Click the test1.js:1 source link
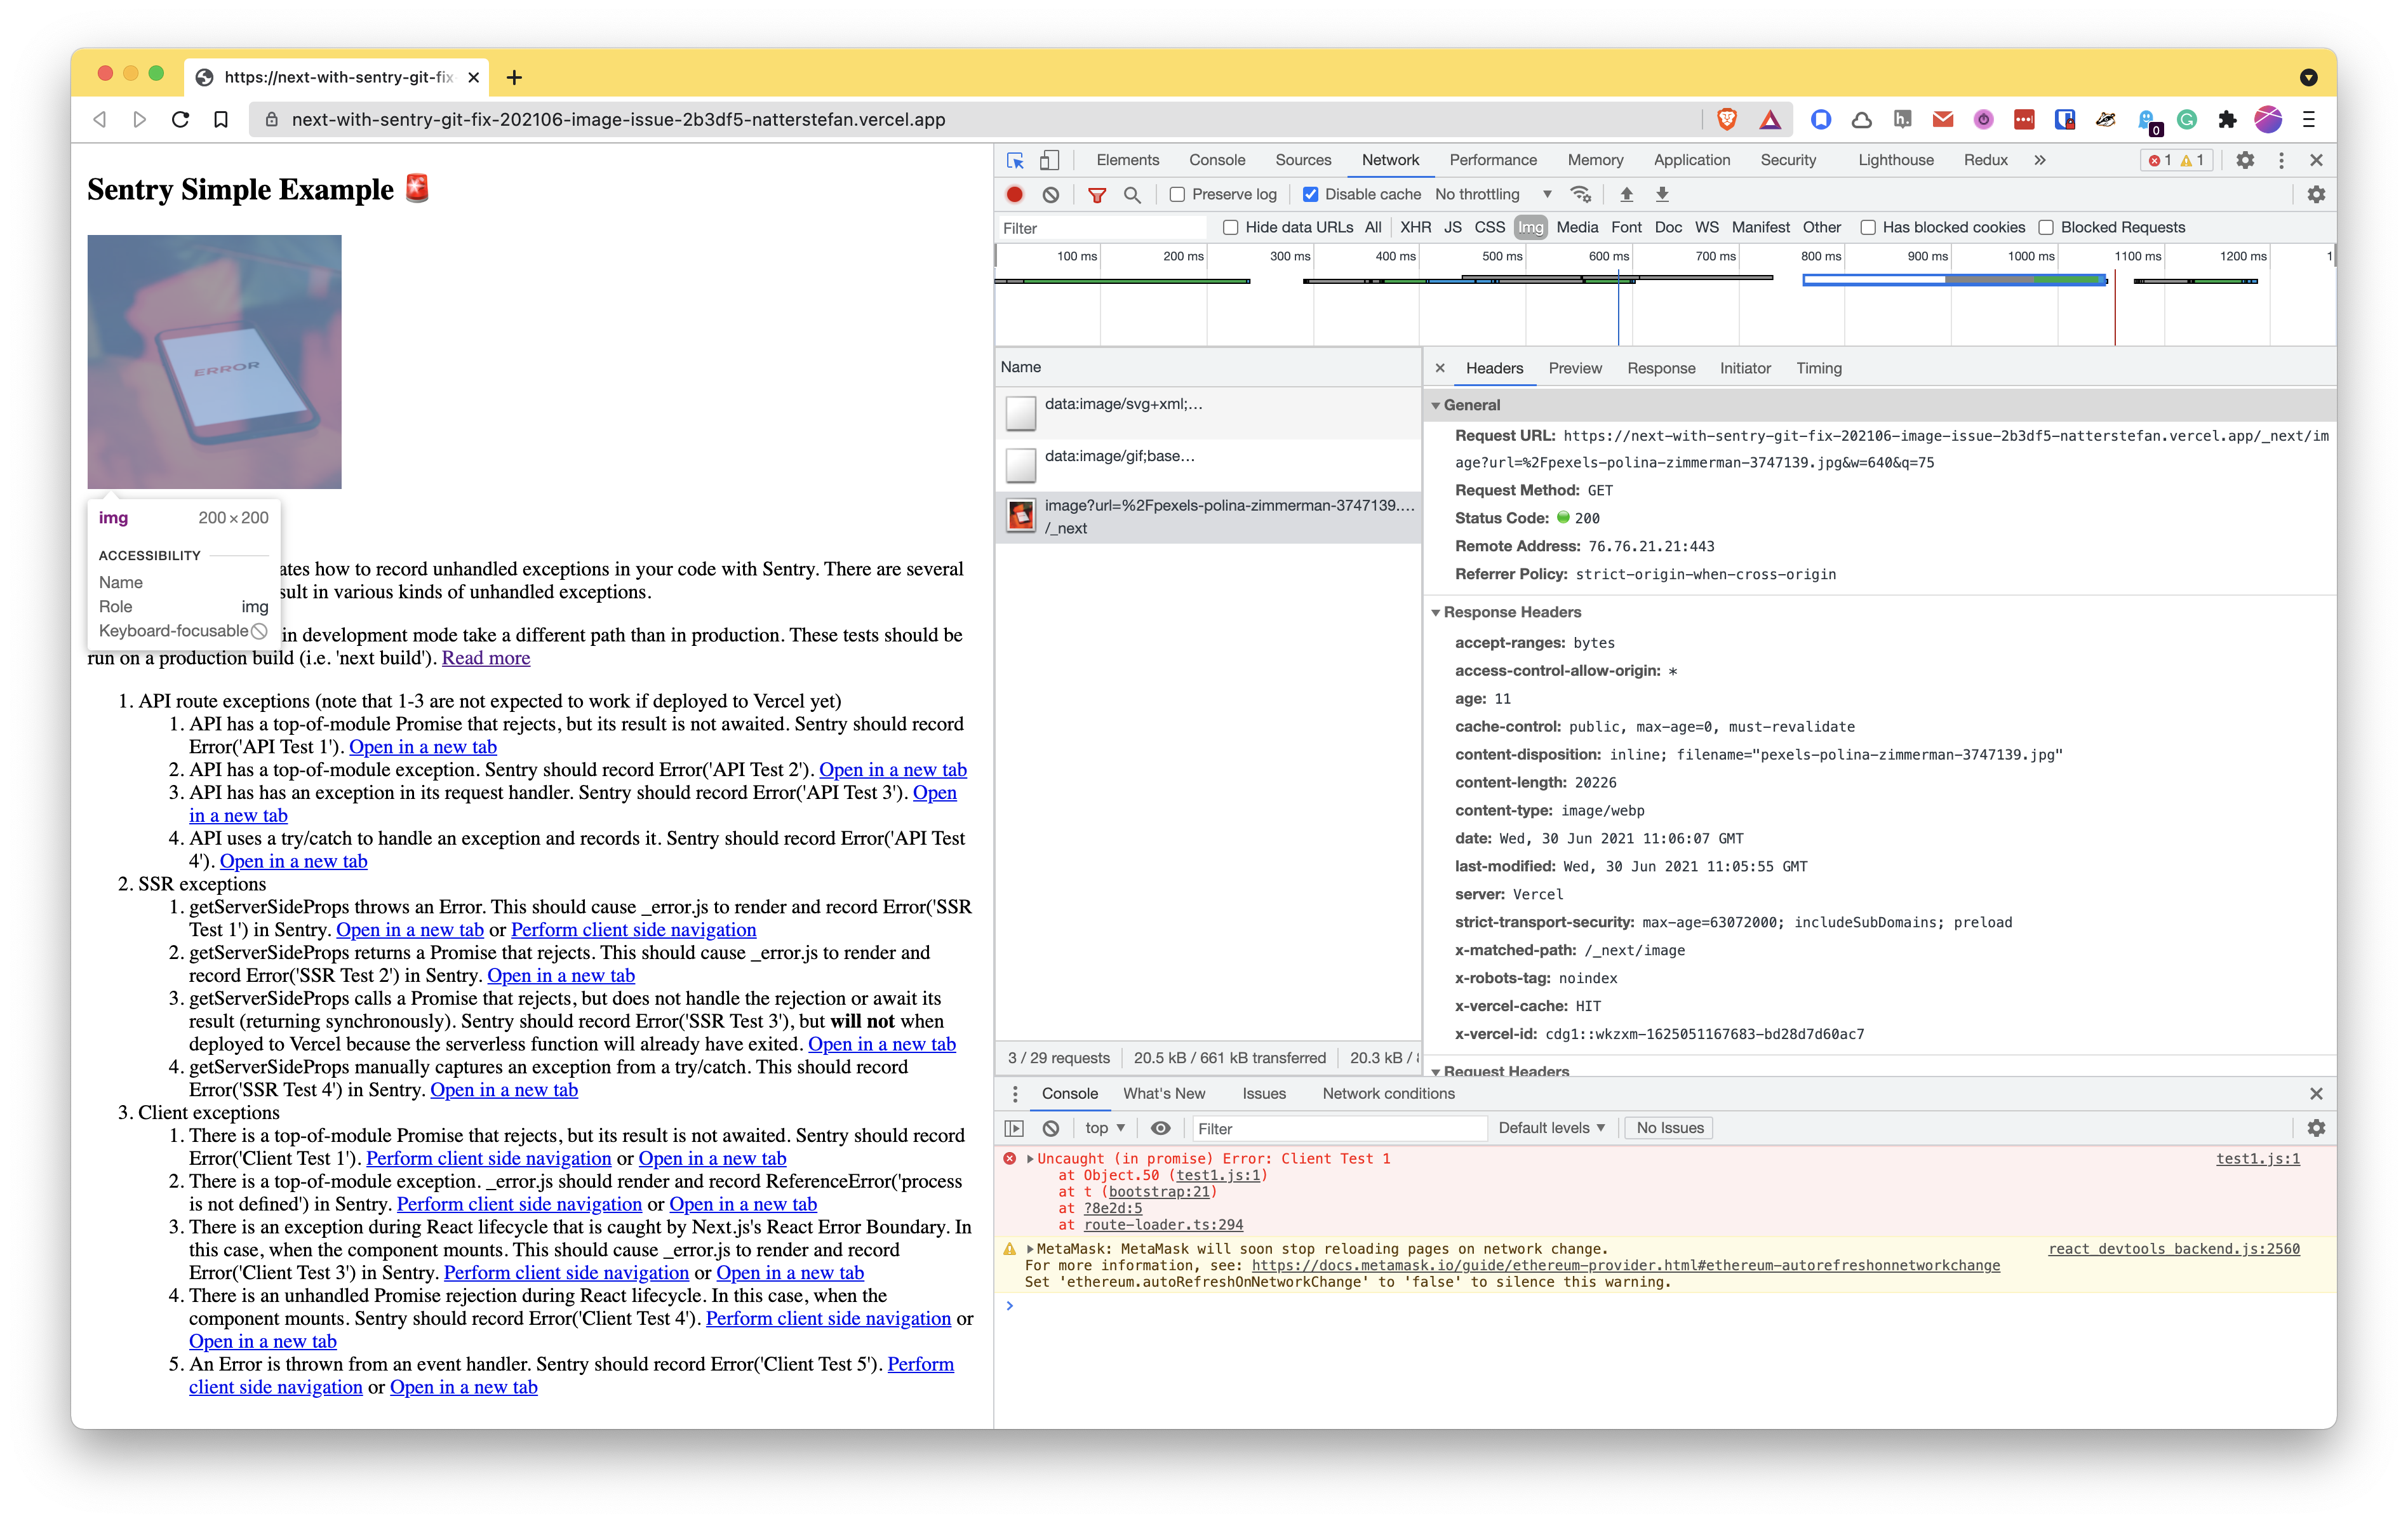Screen dimensions: 2408x1523 click(x=2257, y=1159)
